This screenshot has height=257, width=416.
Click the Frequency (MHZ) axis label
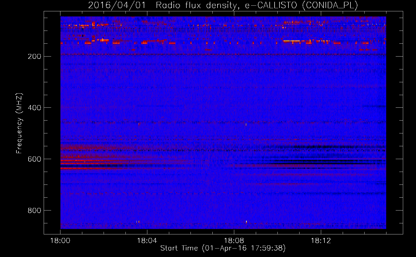pos(19,123)
